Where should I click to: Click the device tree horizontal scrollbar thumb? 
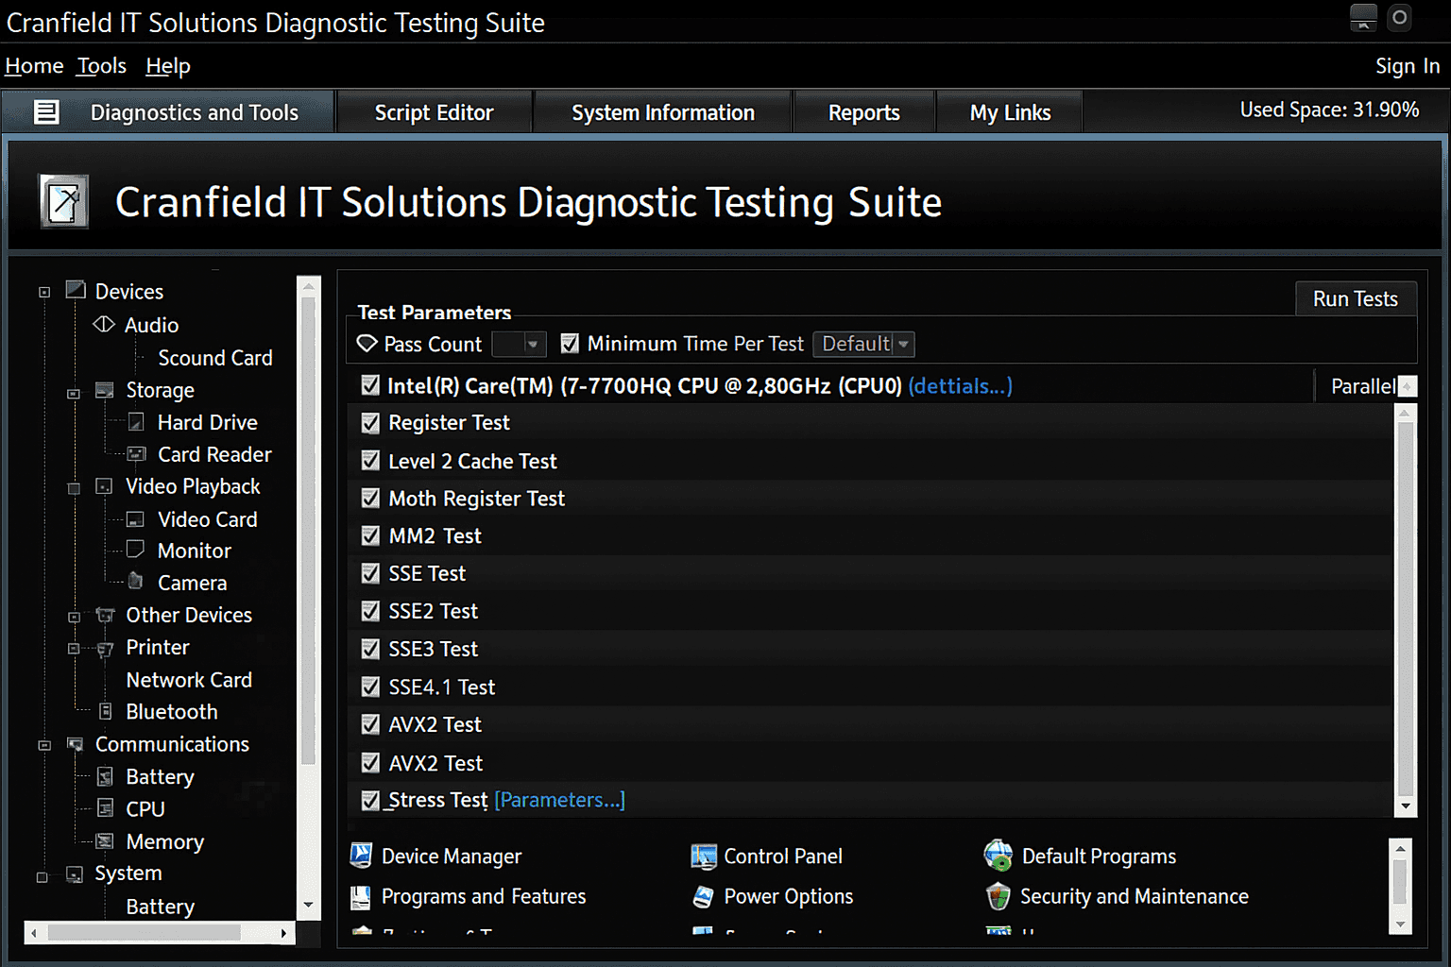pyautogui.click(x=145, y=933)
